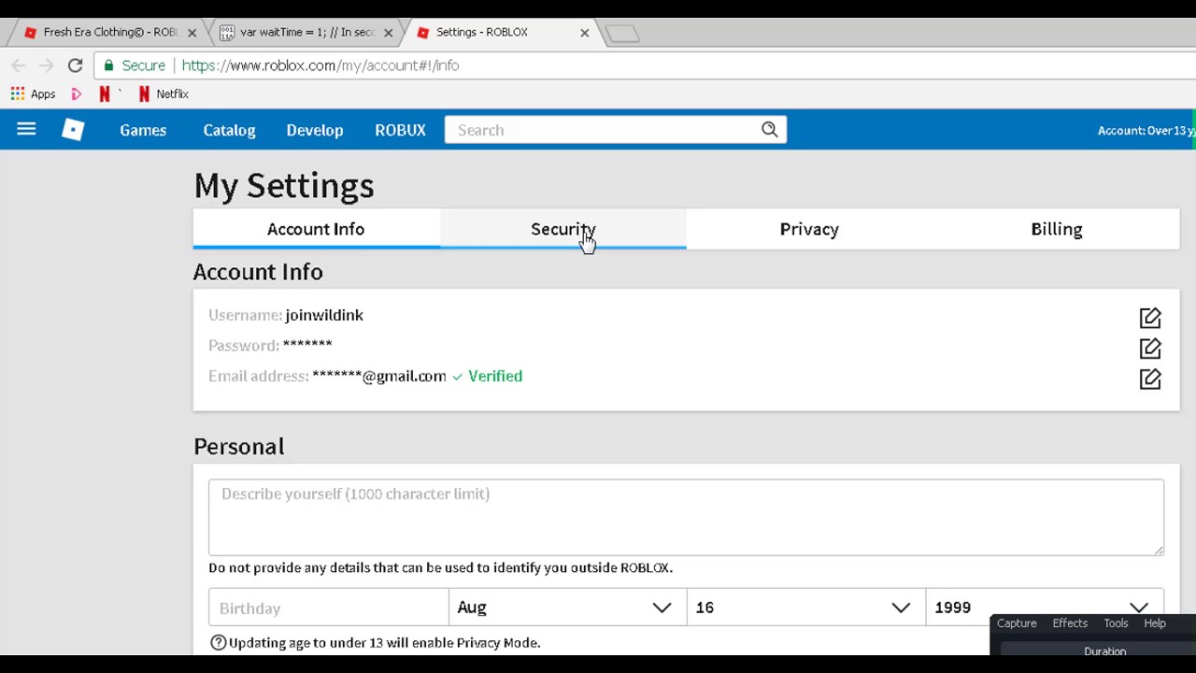This screenshot has width=1196, height=673.
Task: Switch to var waitTime browser tab
Action: [x=305, y=33]
